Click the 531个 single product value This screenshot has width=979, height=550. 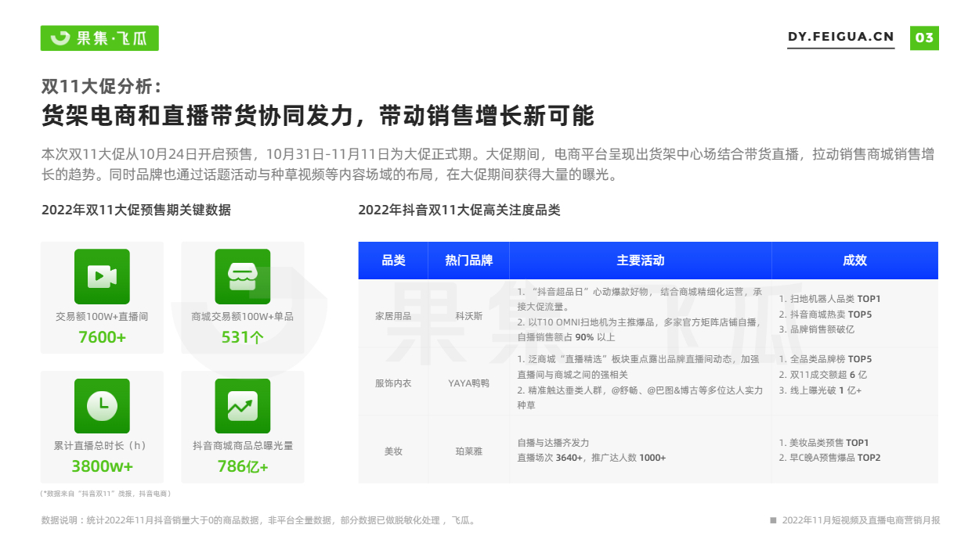[242, 337]
